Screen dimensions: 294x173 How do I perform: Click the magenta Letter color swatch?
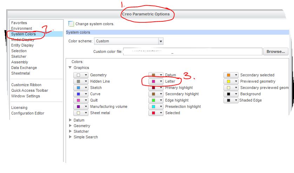point(153,82)
